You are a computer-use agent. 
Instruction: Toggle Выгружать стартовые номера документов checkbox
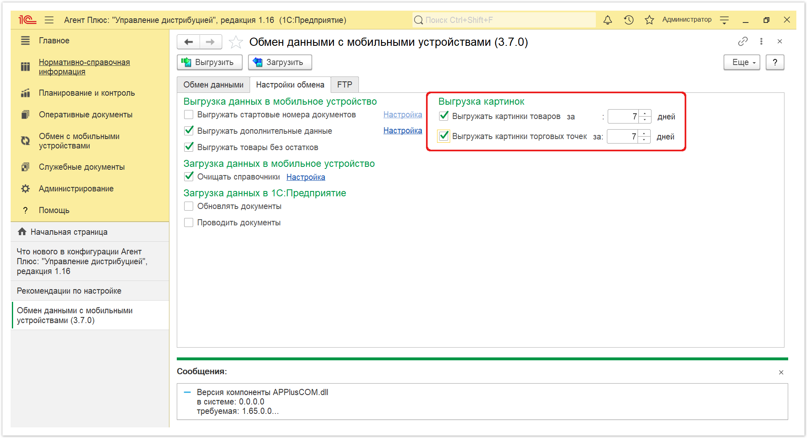click(x=189, y=115)
